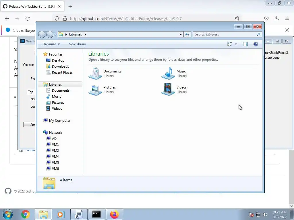The image size is (294, 220).
Task: Click the volume tray icon
Action: pos(265,215)
